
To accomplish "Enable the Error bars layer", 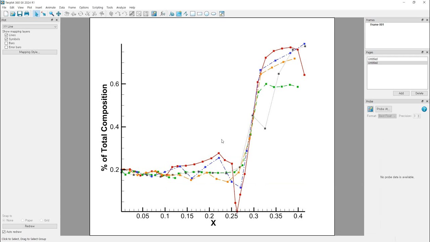I will (x=6, y=47).
